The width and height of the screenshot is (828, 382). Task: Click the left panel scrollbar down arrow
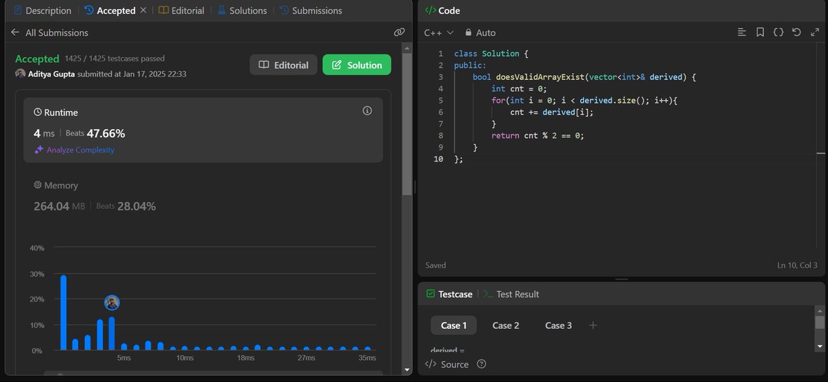click(408, 370)
